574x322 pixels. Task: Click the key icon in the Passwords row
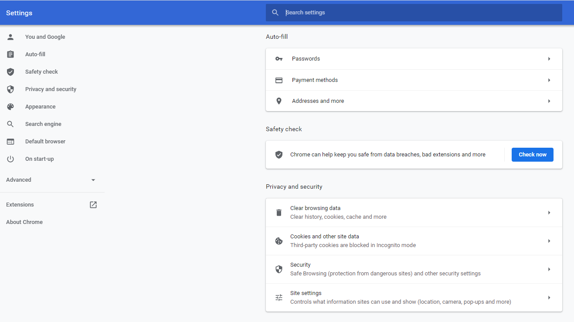279,59
